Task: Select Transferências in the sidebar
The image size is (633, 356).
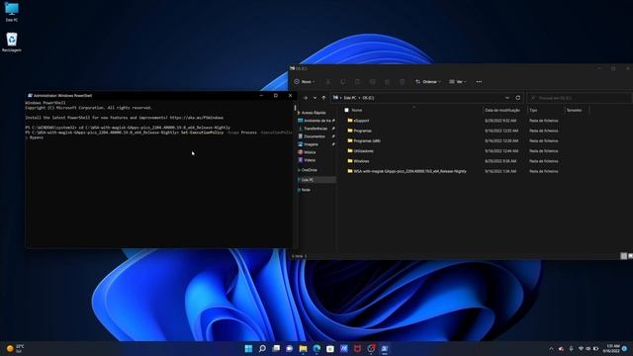Action: click(316, 129)
